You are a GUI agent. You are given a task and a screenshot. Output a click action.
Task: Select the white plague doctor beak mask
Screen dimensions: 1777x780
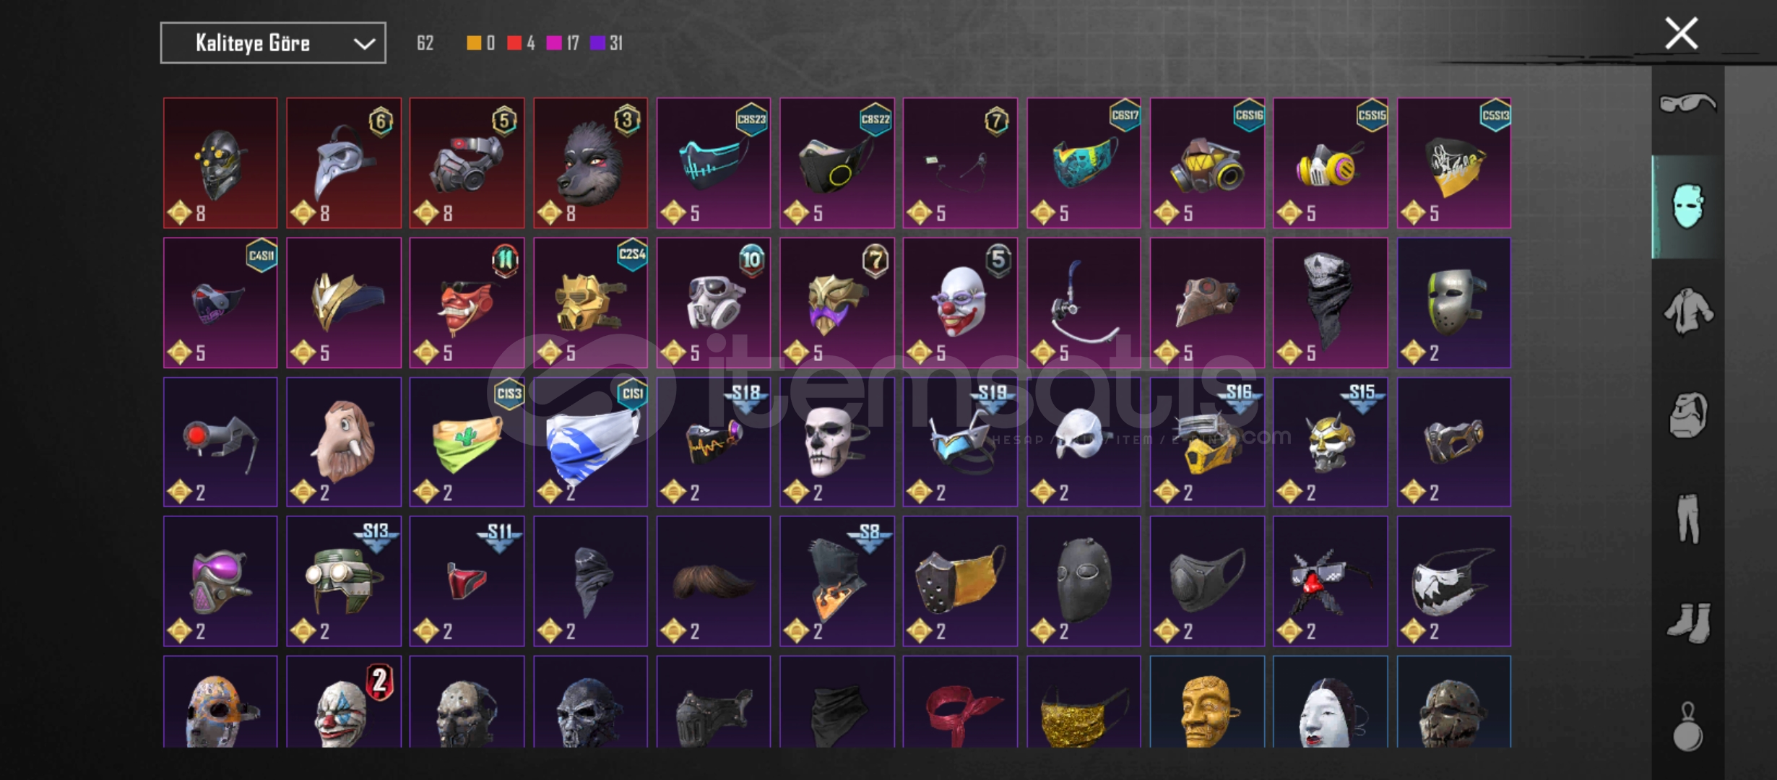coord(344,163)
